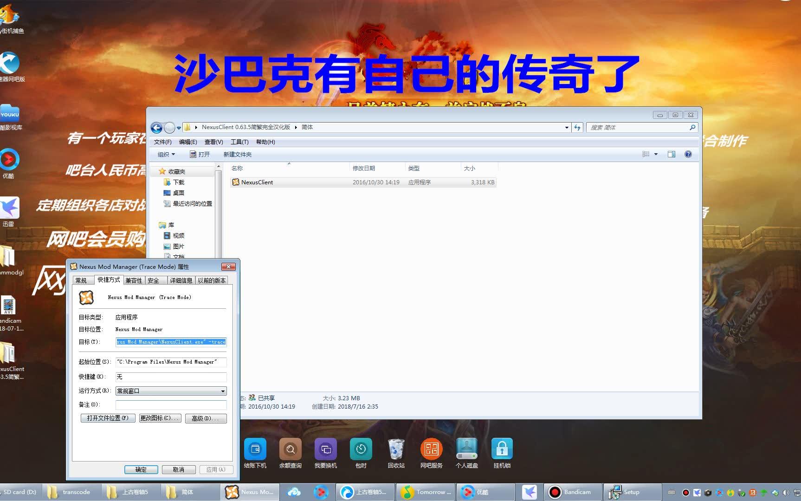This screenshot has width=801, height=501.
Task: Switch to 兼容性 tab in properties dialog
Action: coord(134,280)
